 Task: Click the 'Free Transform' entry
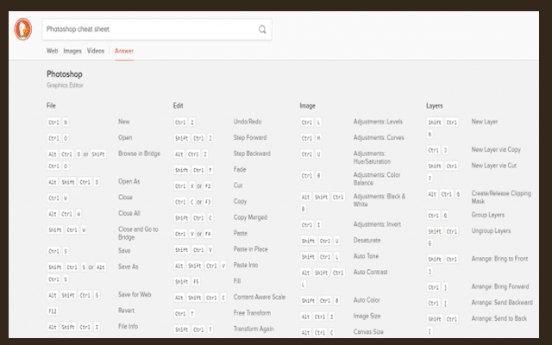click(251, 312)
